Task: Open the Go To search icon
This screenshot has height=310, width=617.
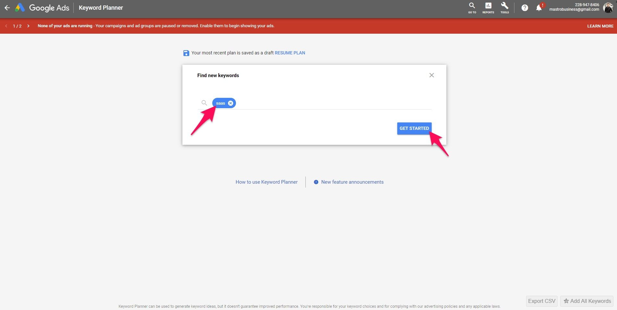Action: click(472, 8)
